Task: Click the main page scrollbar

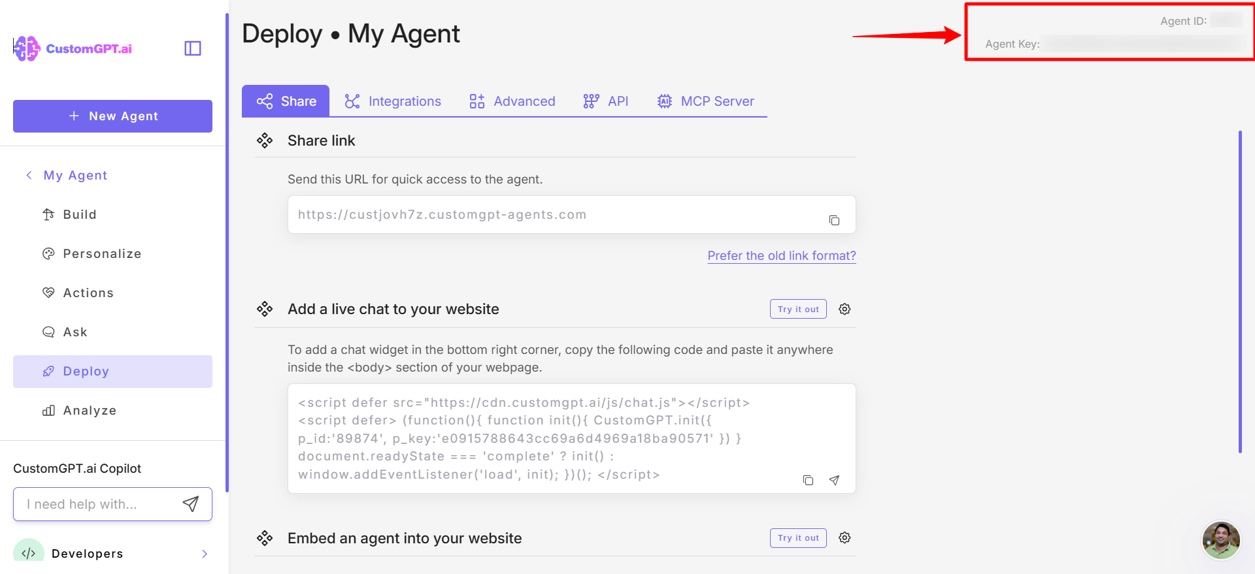Action: click(1240, 292)
